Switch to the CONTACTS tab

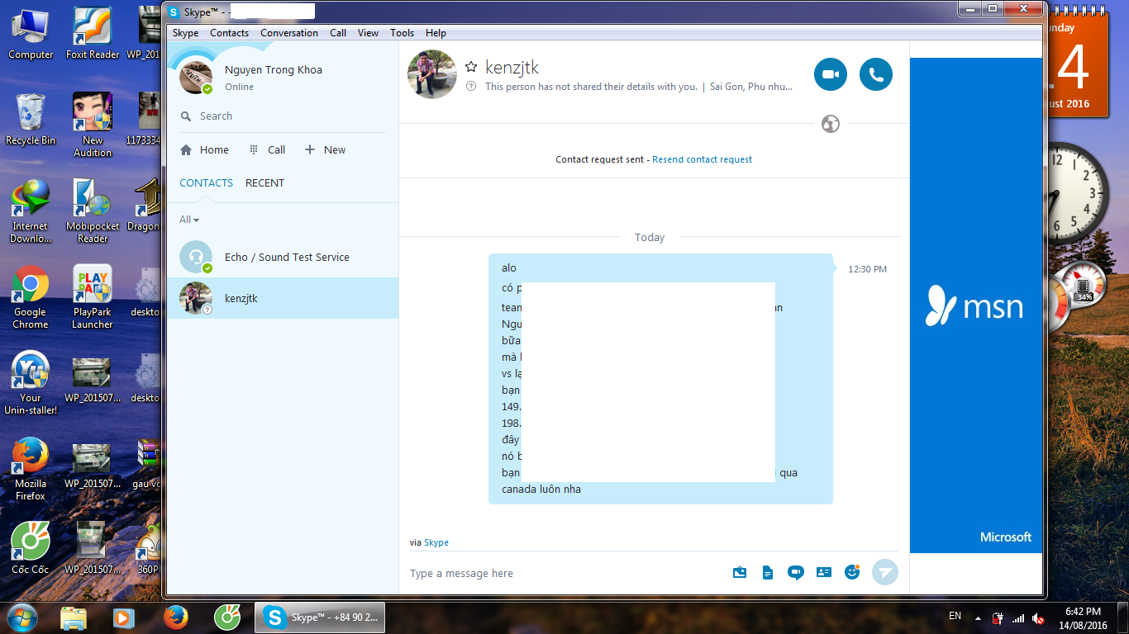(207, 183)
